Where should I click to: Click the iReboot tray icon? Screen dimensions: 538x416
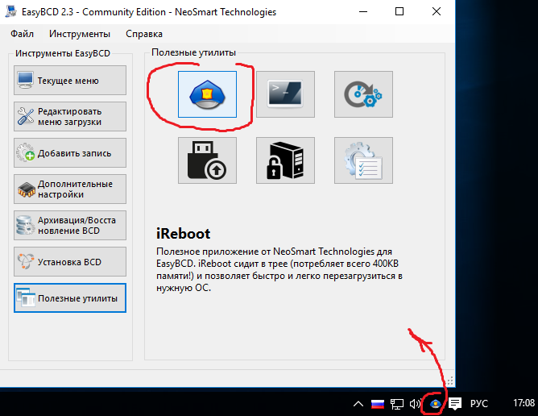point(436,404)
